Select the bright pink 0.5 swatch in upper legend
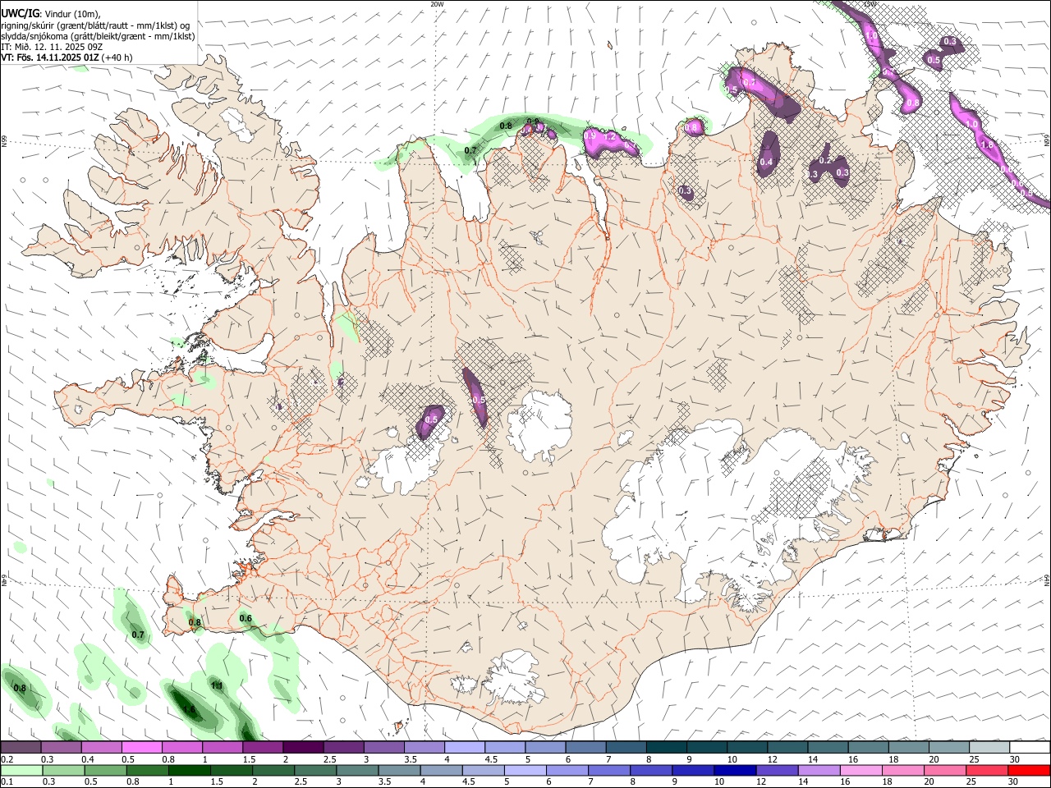 click(x=141, y=748)
